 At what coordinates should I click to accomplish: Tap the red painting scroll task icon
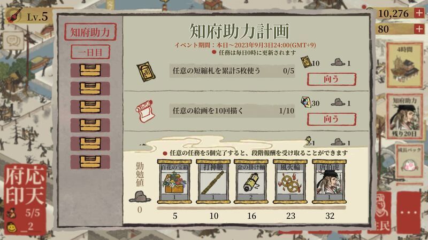coord(145,111)
